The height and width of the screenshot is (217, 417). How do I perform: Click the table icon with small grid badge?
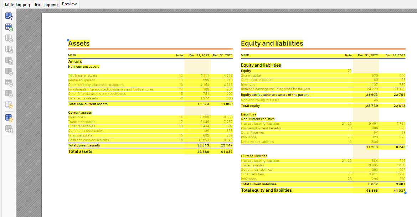(x=9, y=60)
